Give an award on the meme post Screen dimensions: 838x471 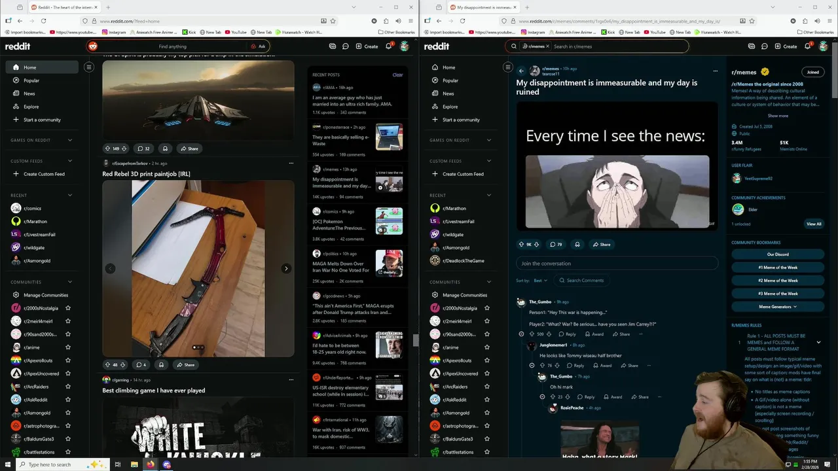coord(577,244)
